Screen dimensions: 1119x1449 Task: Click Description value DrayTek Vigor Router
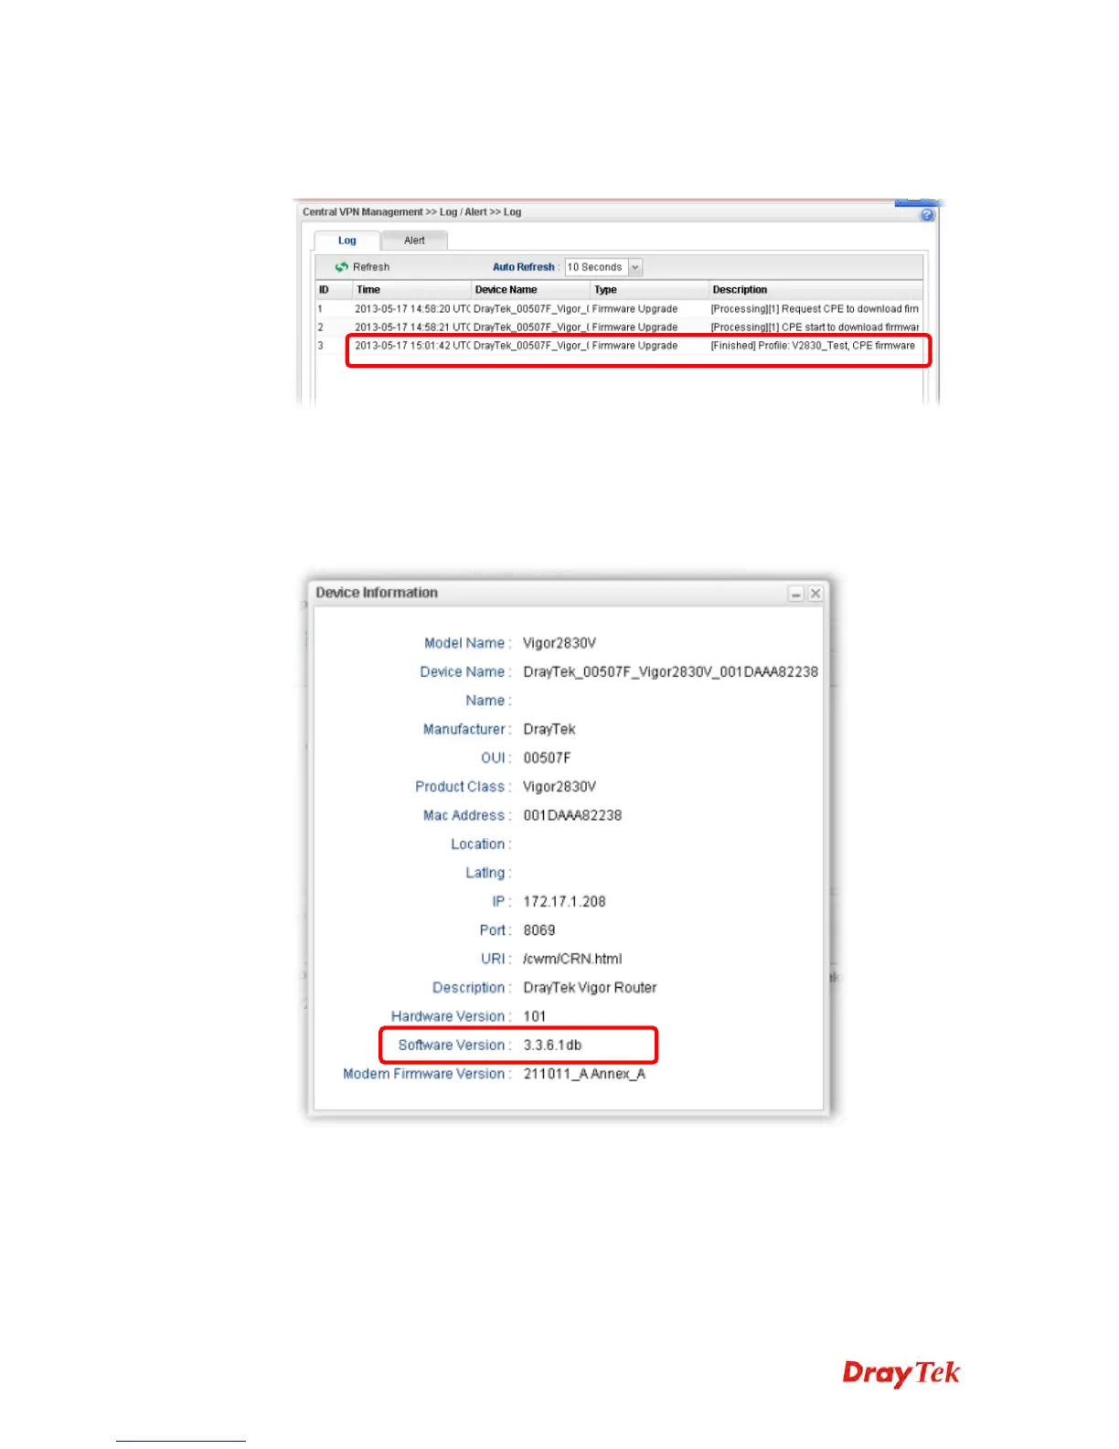click(590, 987)
